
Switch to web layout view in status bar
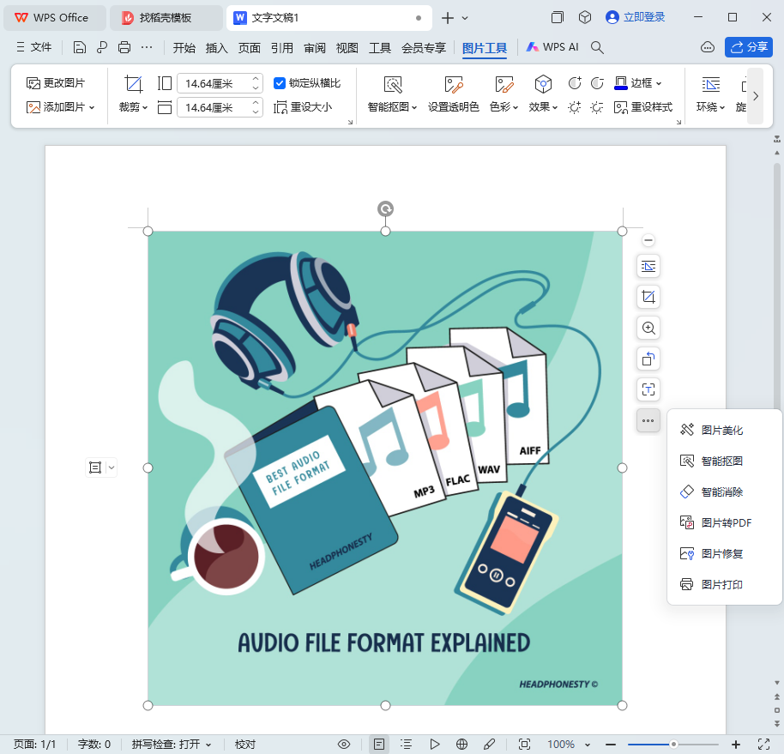click(461, 744)
